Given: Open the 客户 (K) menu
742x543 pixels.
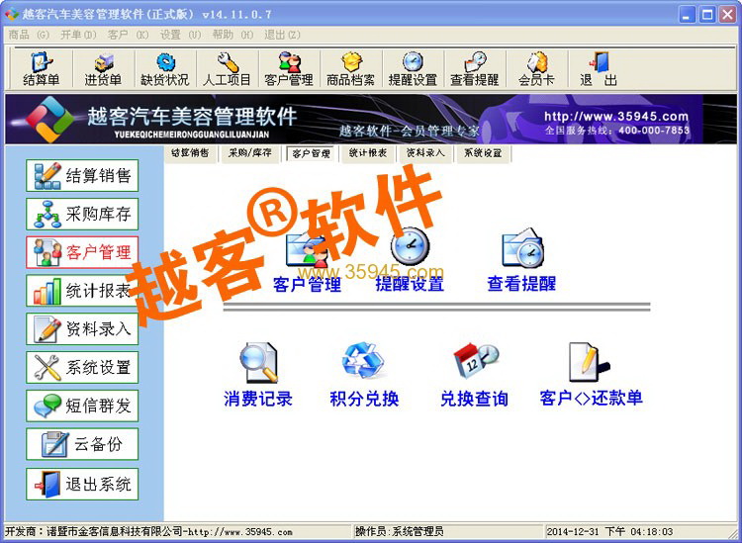Looking at the screenshot, I should pyautogui.click(x=128, y=35).
